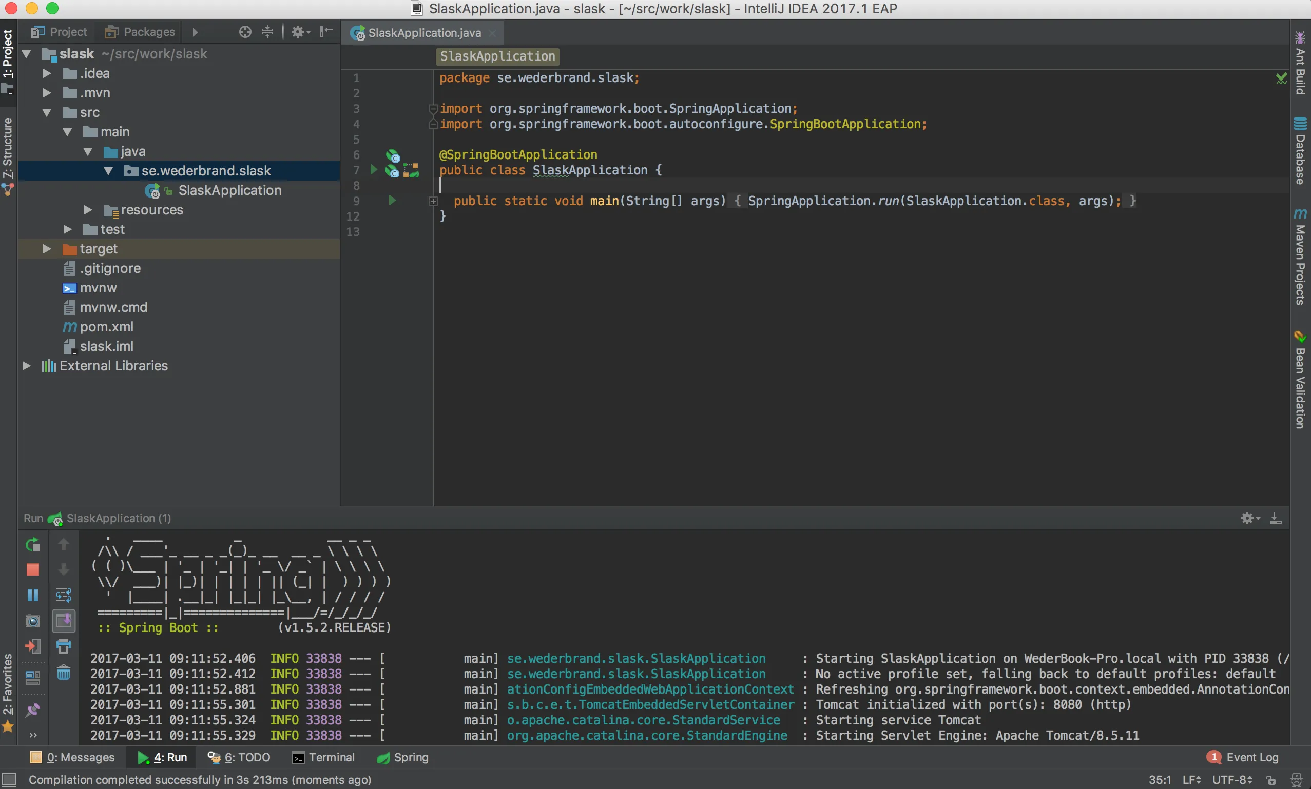Click scroll-from-source crosshair icon in Project toolbar
The image size is (1311, 789).
(x=245, y=32)
